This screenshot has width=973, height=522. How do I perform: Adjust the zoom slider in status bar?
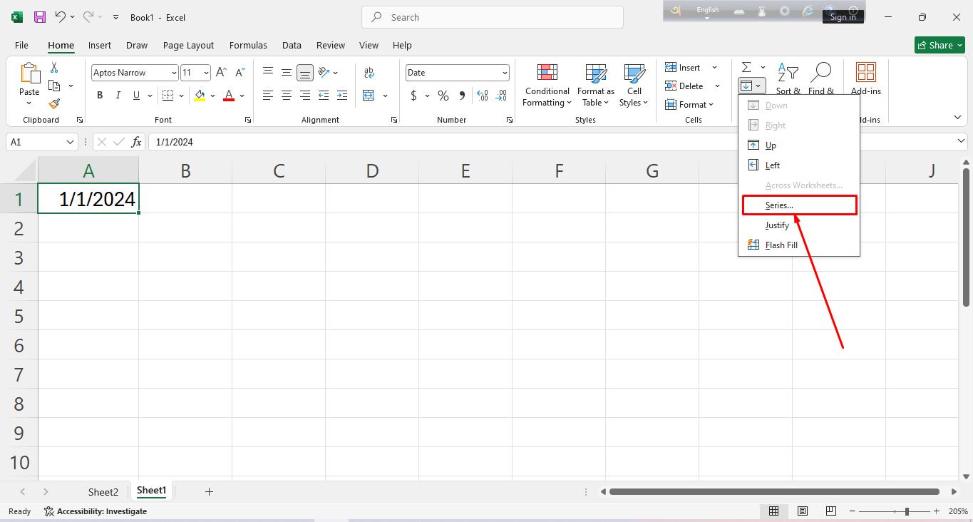click(906, 511)
